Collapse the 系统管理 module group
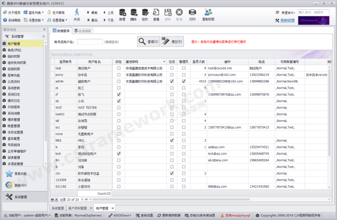The height and width of the screenshot is (220, 337). [x=44, y=36]
